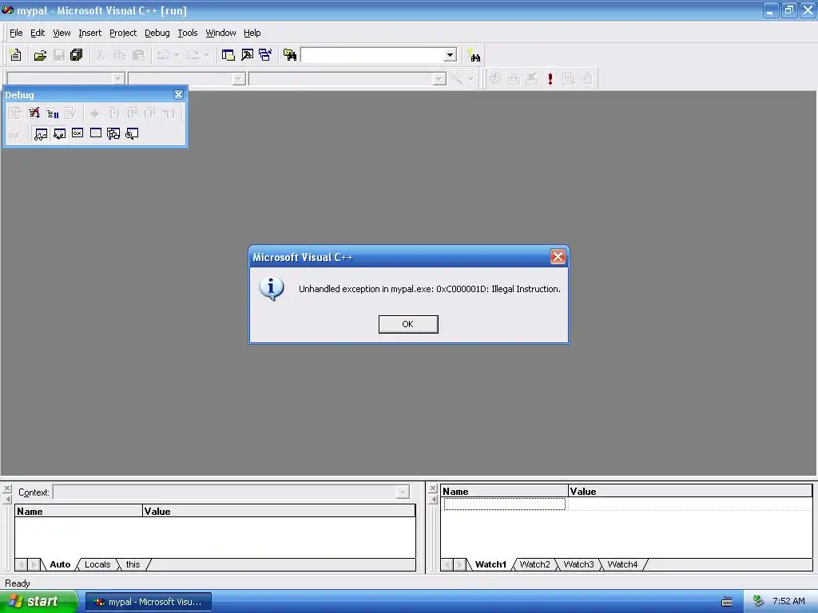Click the Show Next Statement arrow
The width and height of the screenshot is (818, 613).
pyautogui.click(x=94, y=113)
